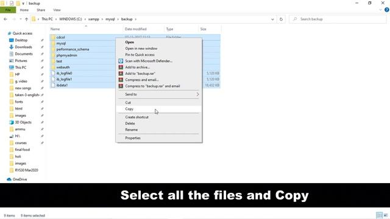The height and width of the screenshot is (219, 390).
Task: Click the Refresh button in address bar
Action: point(281,19)
